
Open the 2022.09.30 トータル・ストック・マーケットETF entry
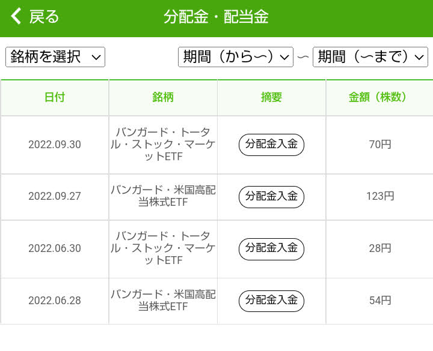pyautogui.click(x=163, y=145)
